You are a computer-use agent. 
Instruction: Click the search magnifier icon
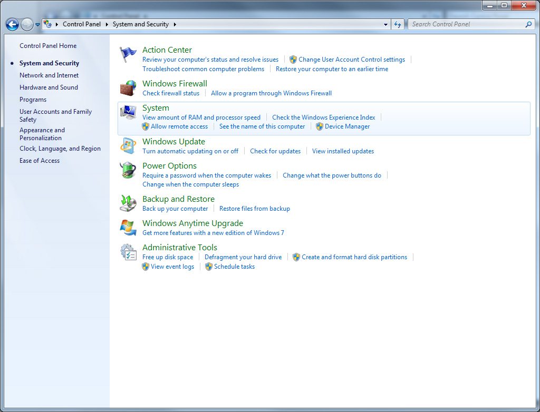coord(528,24)
